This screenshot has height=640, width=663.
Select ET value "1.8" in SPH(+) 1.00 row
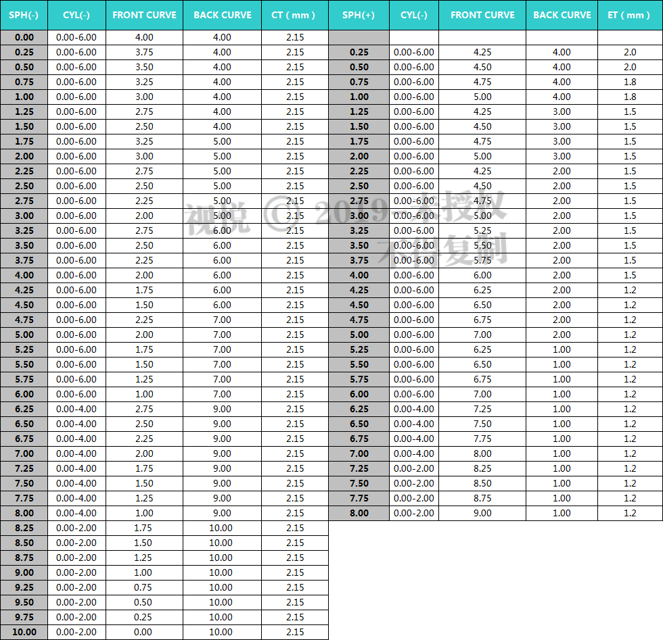coord(630,97)
